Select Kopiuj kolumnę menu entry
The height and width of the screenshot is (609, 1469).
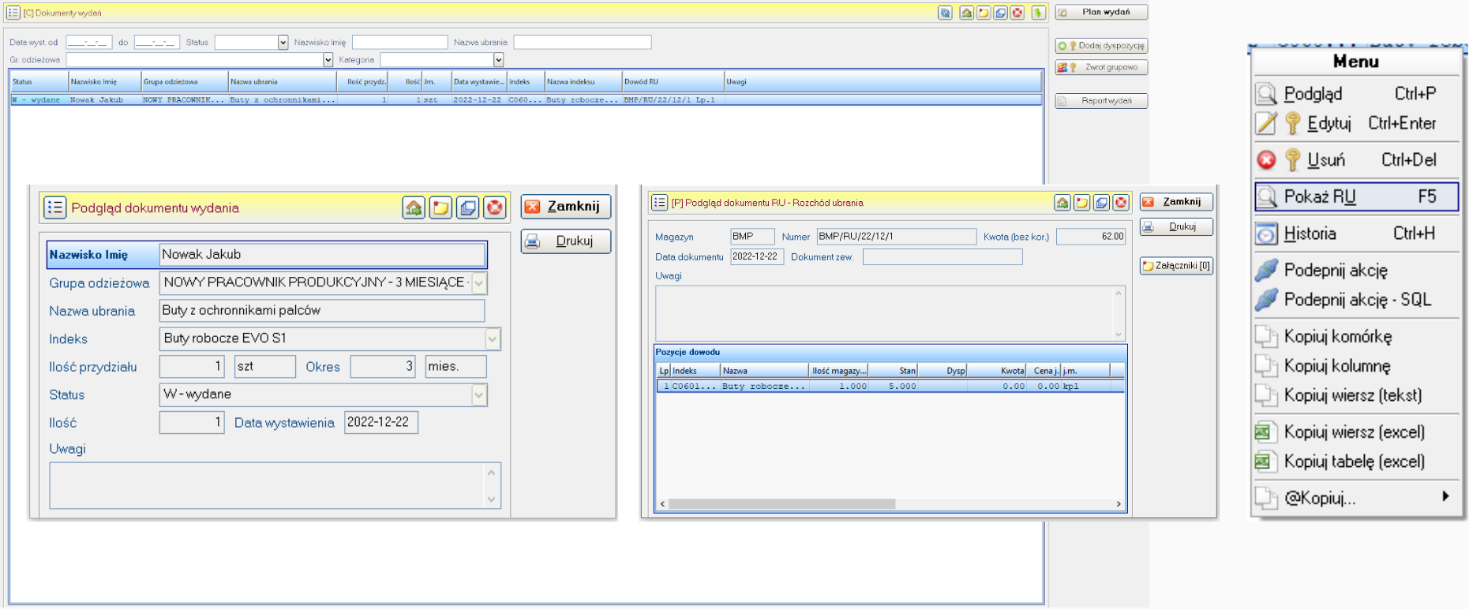1356,366
